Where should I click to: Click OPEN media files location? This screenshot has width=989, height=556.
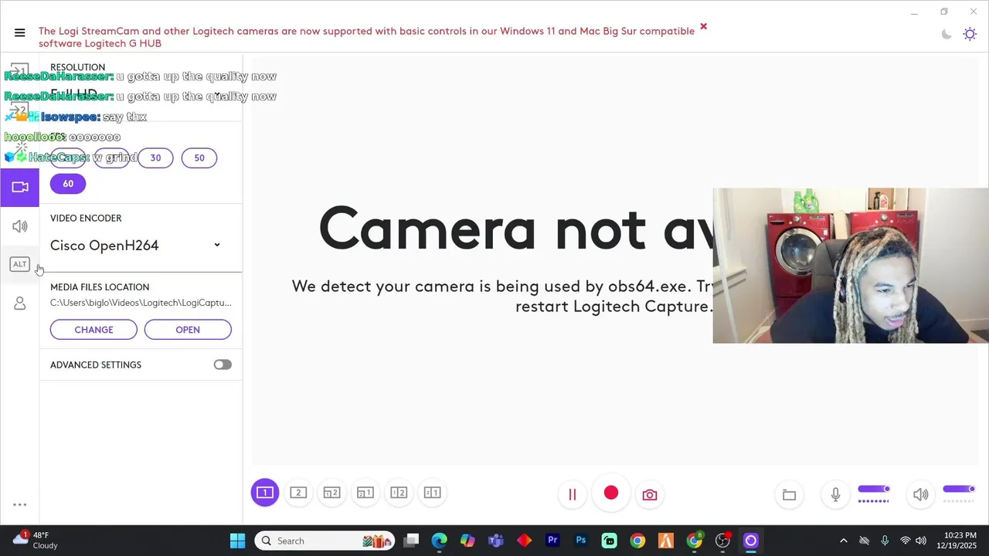pos(188,330)
